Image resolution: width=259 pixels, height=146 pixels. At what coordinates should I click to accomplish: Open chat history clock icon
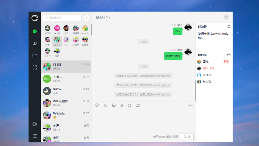[x=191, y=105]
